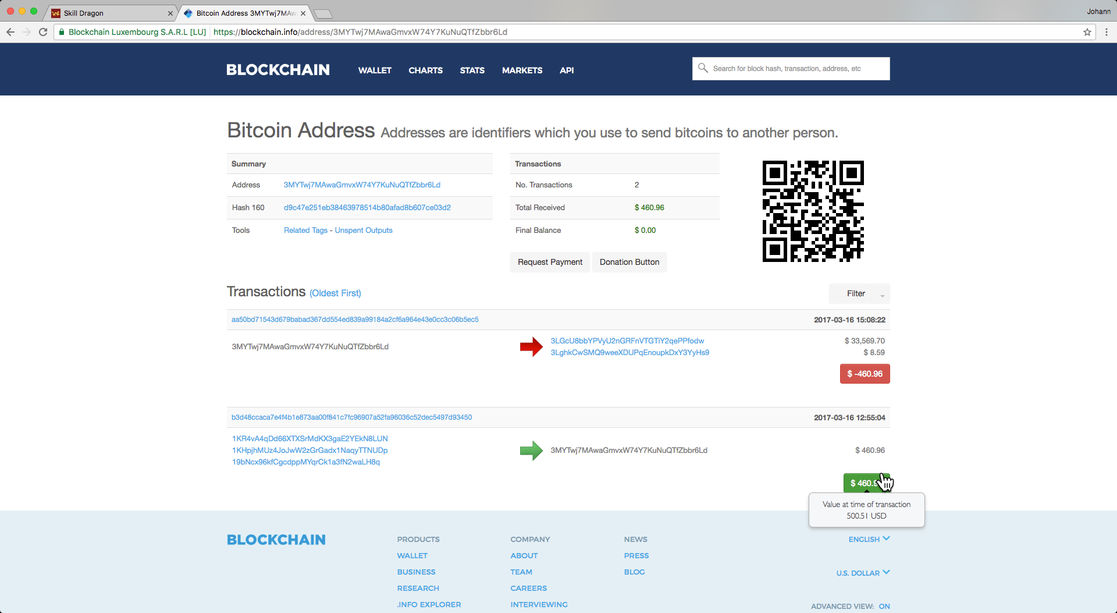Click the footer BLOCKCHAIN logo

pyautogui.click(x=276, y=540)
